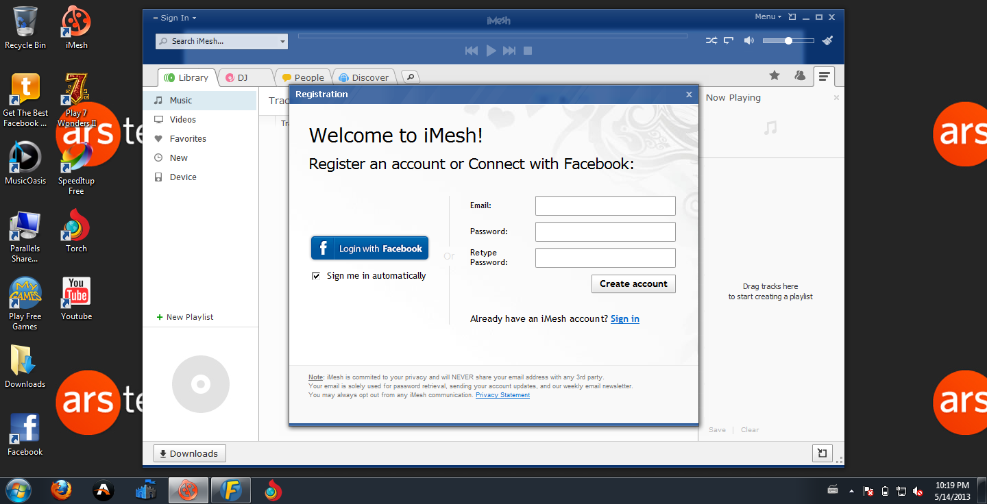The width and height of the screenshot is (987, 504).
Task: Click the orange F app in taskbar
Action: tap(231, 490)
